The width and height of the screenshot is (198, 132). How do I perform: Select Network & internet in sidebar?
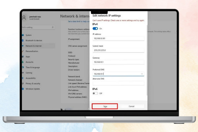[x=39, y=46]
